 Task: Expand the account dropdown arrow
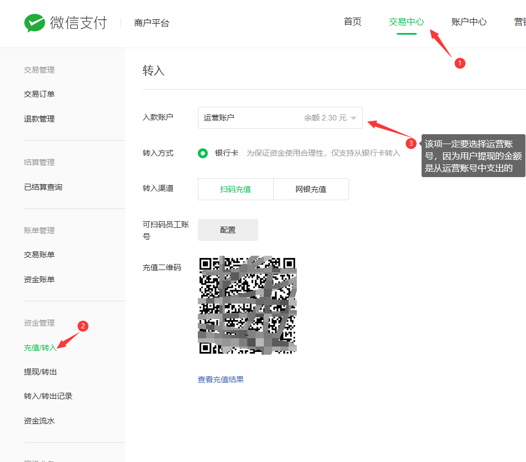tap(353, 118)
